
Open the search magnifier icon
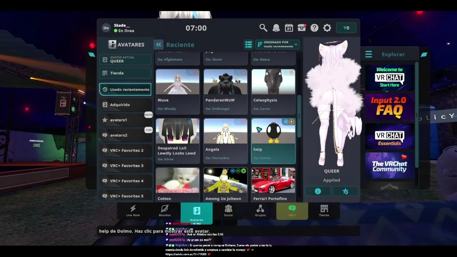(x=263, y=28)
